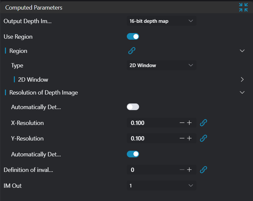The height and width of the screenshot is (201, 253).
Task: Open the Type dropdown showing 2D Window
Action: pyautogui.click(x=161, y=65)
